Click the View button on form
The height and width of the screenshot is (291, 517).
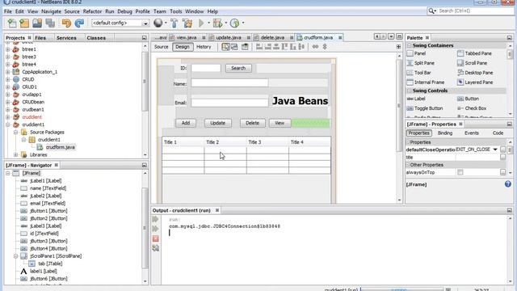280,123
